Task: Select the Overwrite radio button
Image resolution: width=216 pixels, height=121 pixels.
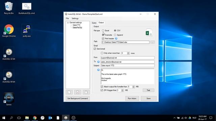Action: [x=103, y=35]
